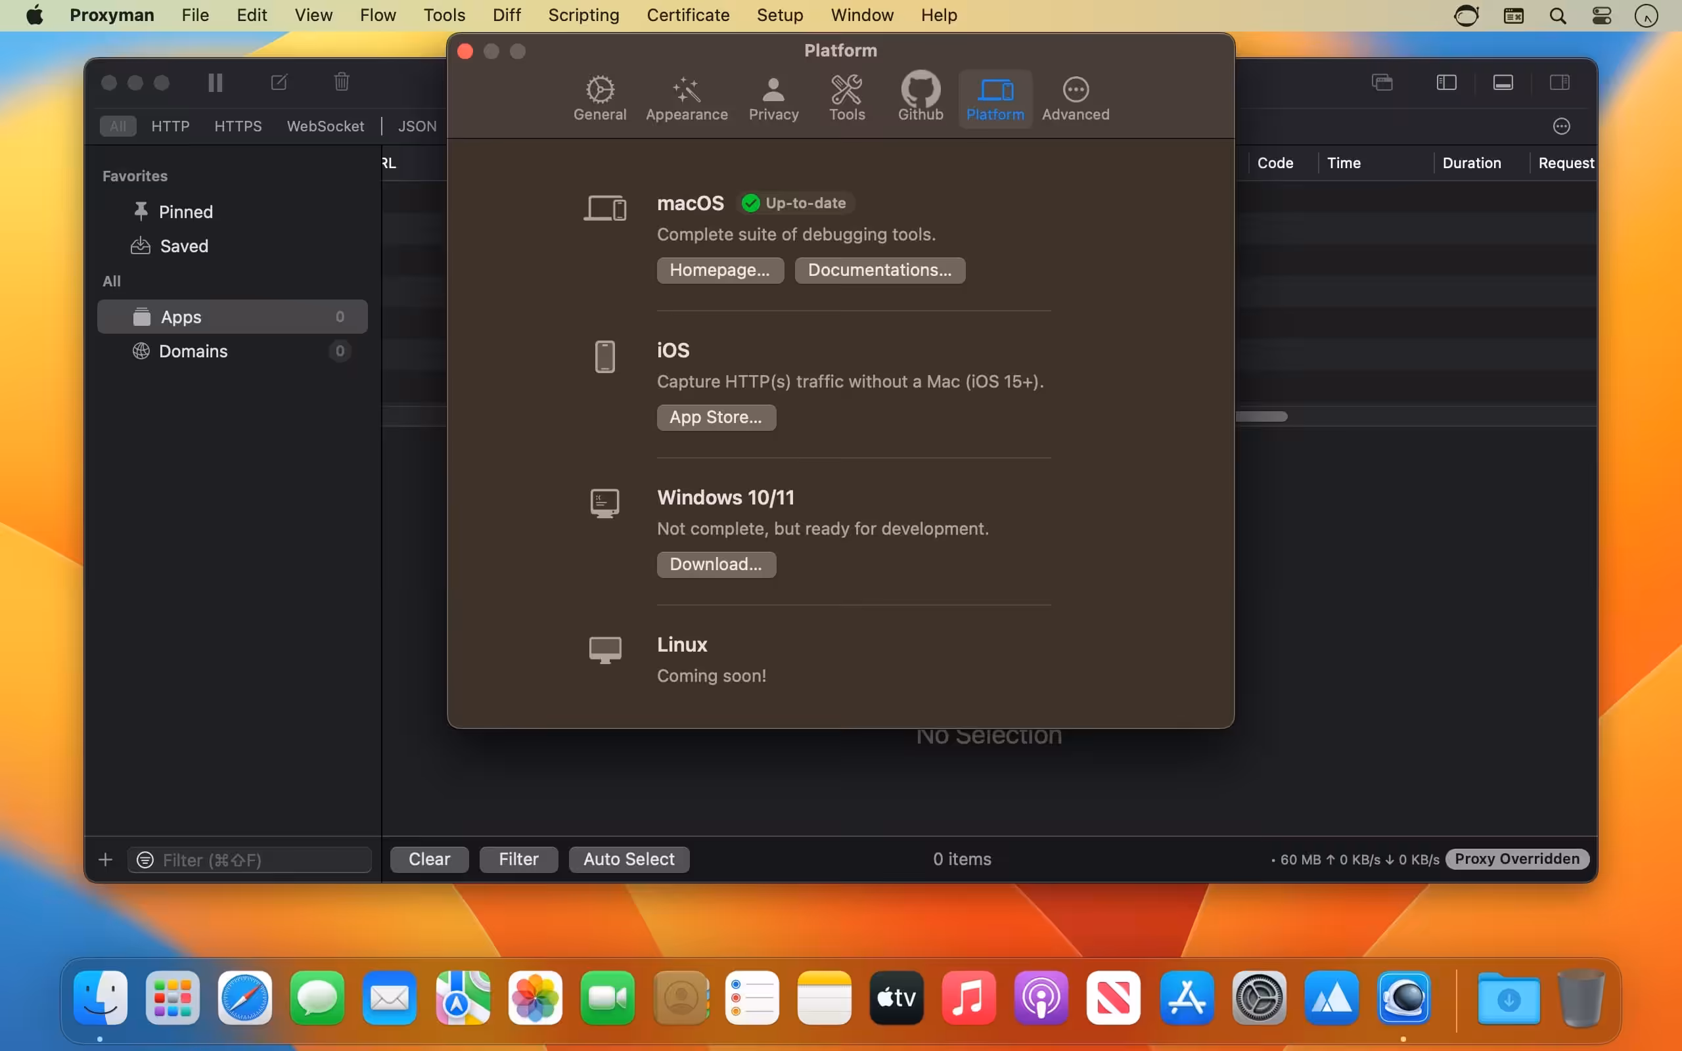Click the Spotlight search icon in menu bar
The image size is (1682, 1051).
pos(1558,15)
